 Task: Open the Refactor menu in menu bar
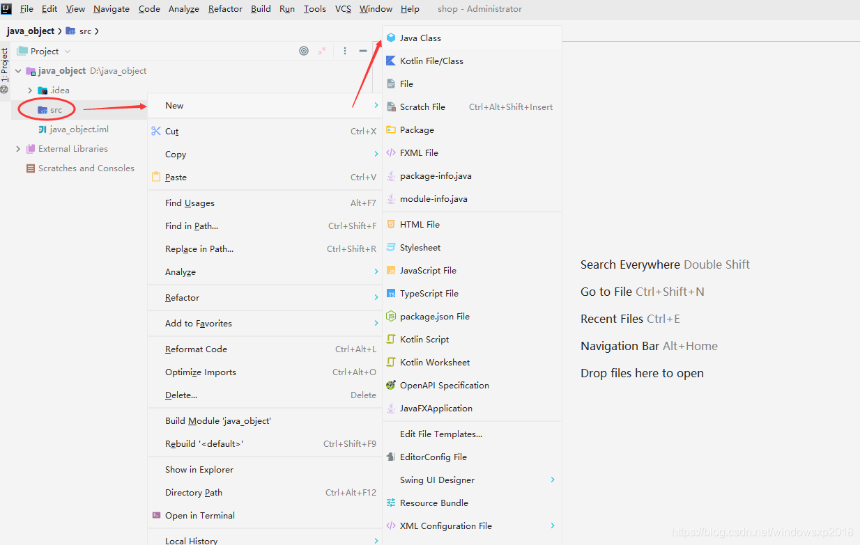(x=225, y=9)
